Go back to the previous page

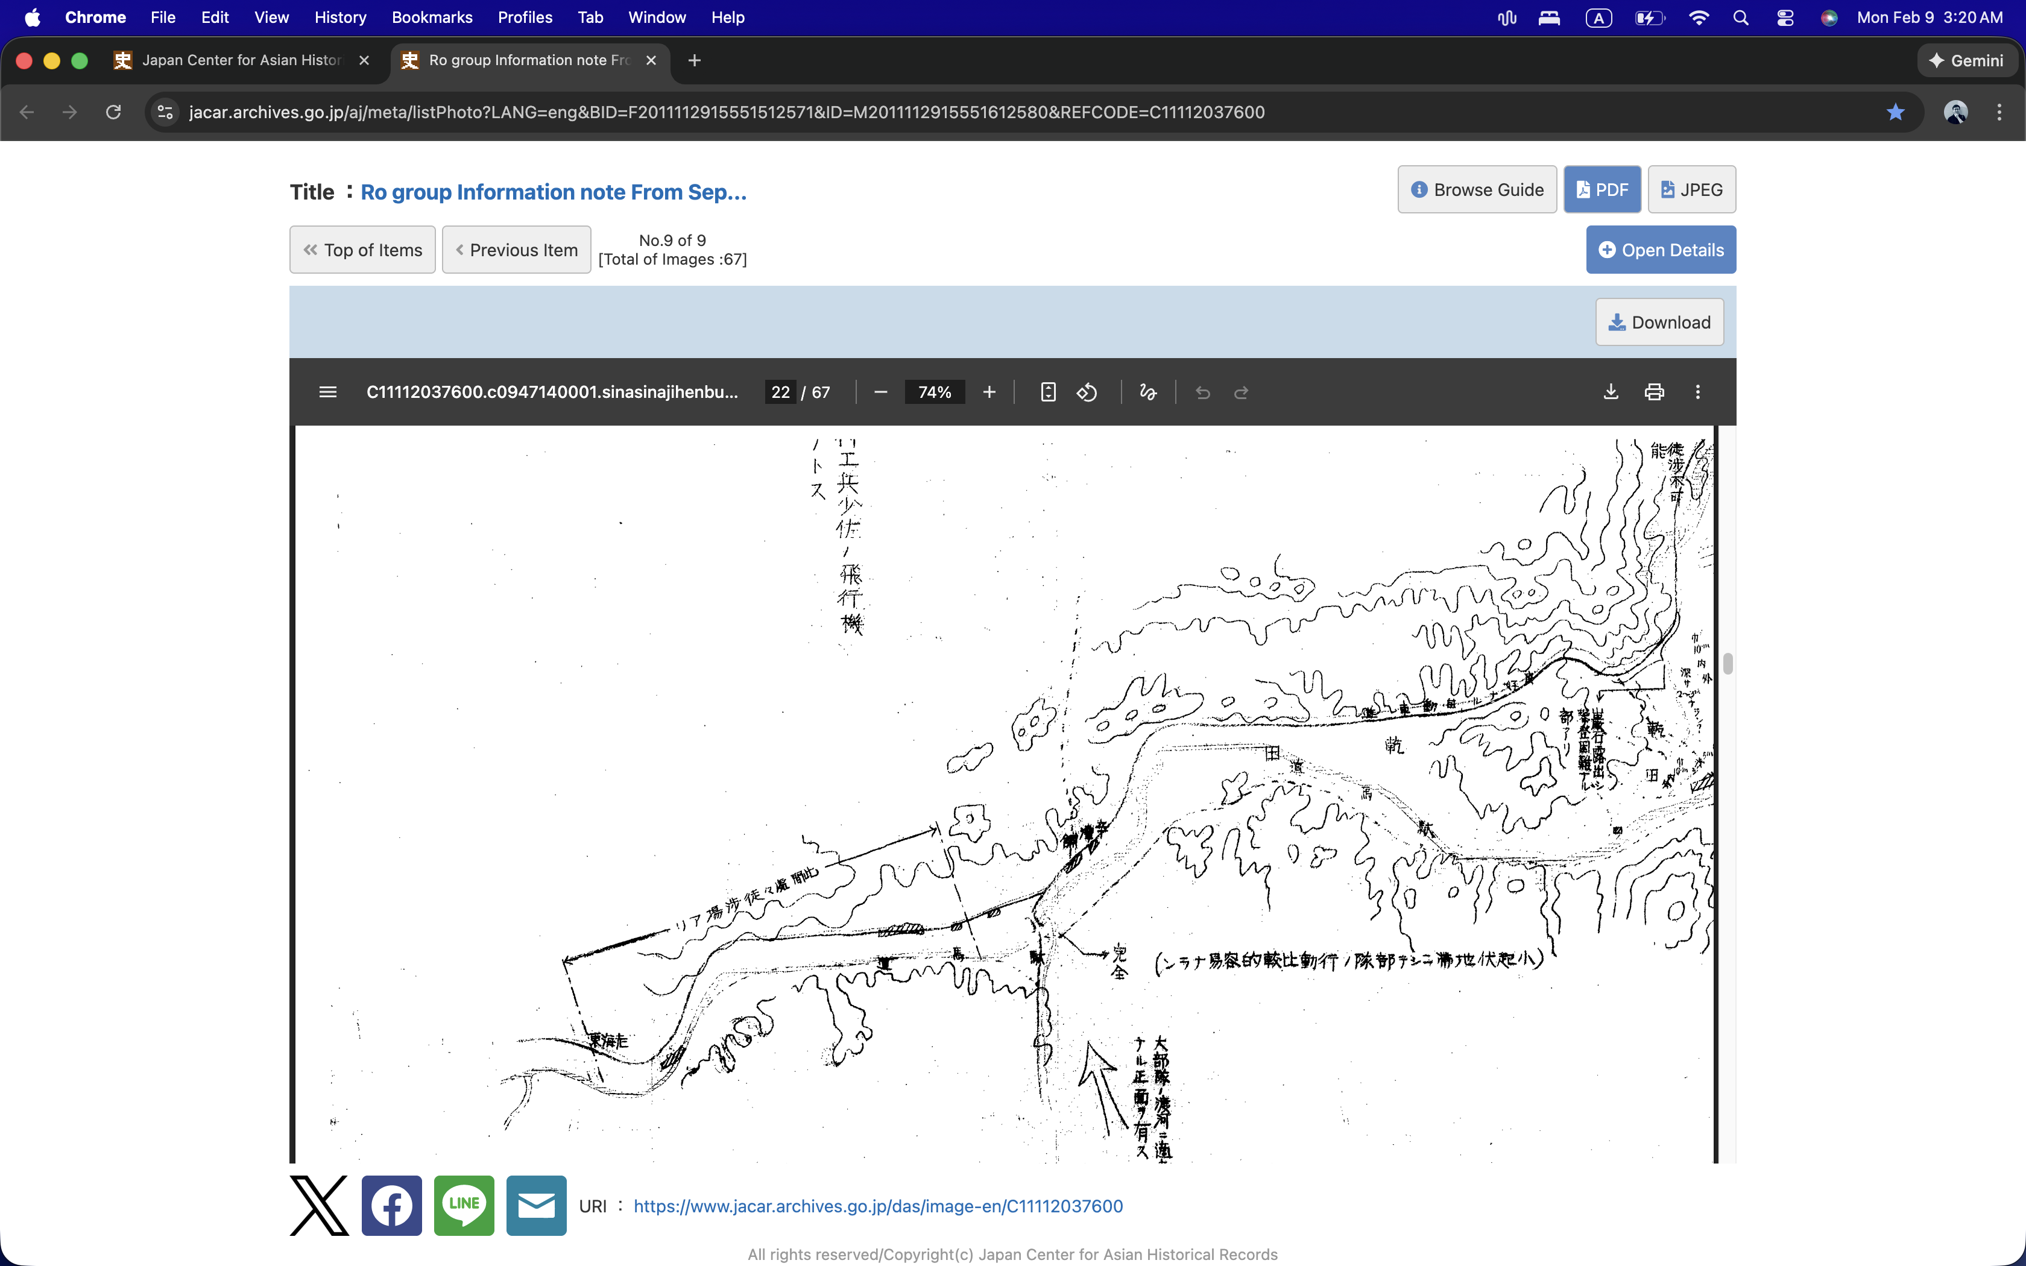pyautogui.click(x=27, y=112)
